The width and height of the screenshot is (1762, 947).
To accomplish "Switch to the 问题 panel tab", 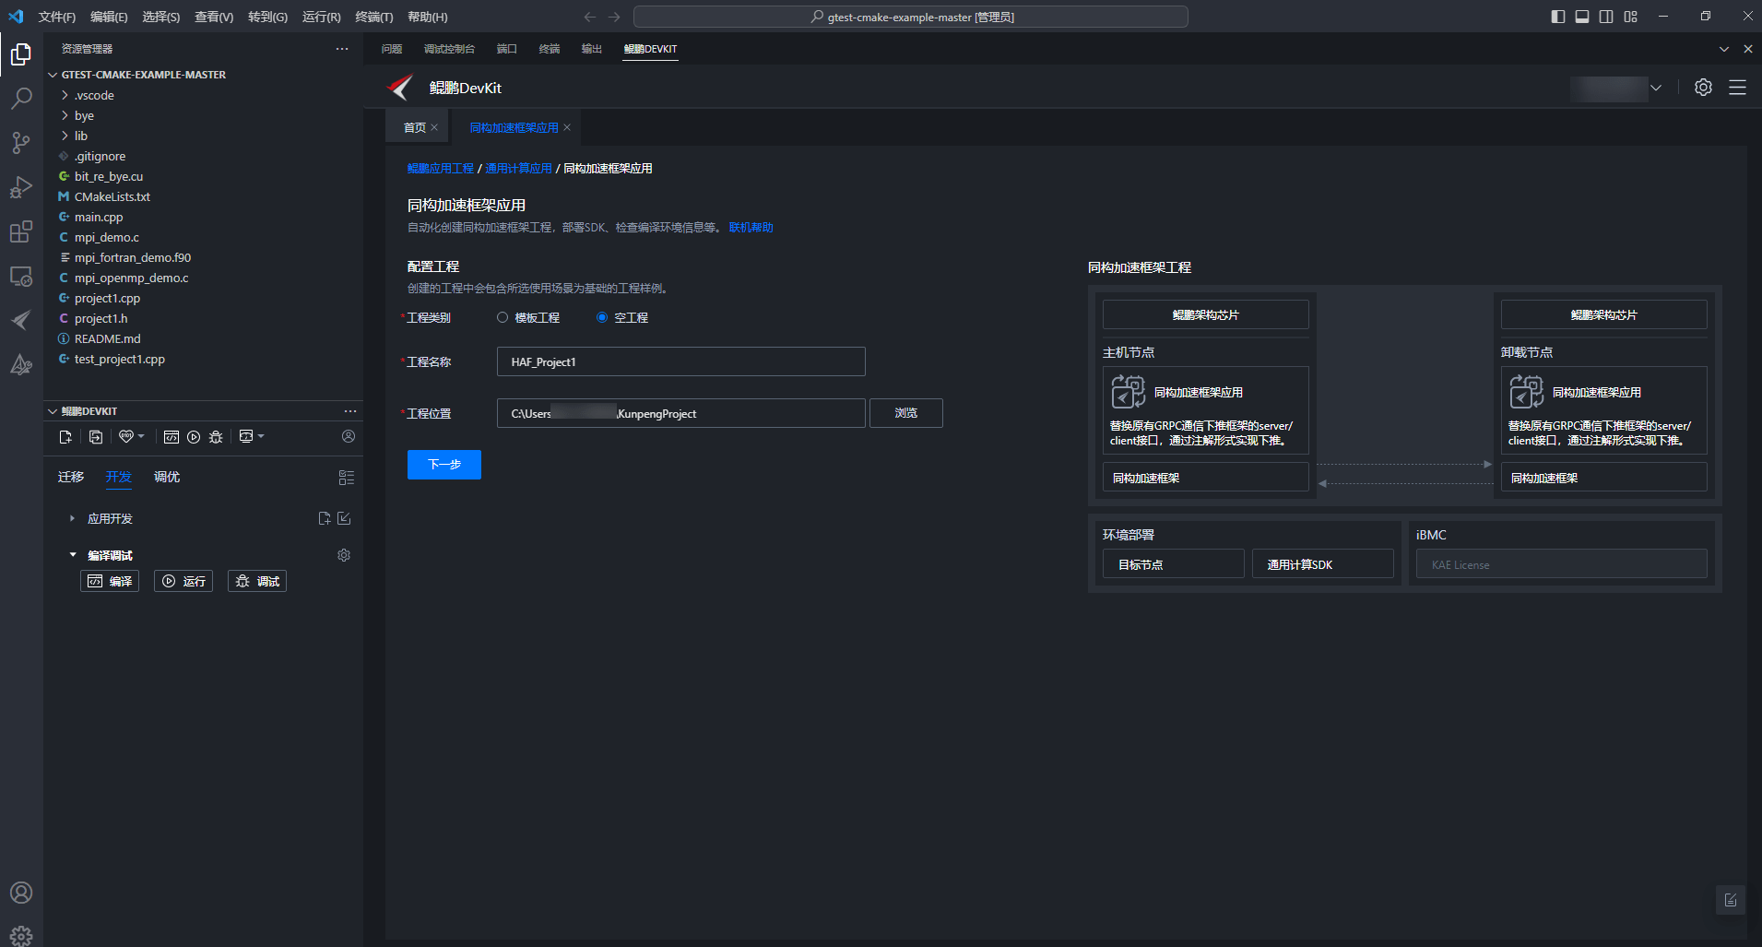I will click(x=392, y=49).
